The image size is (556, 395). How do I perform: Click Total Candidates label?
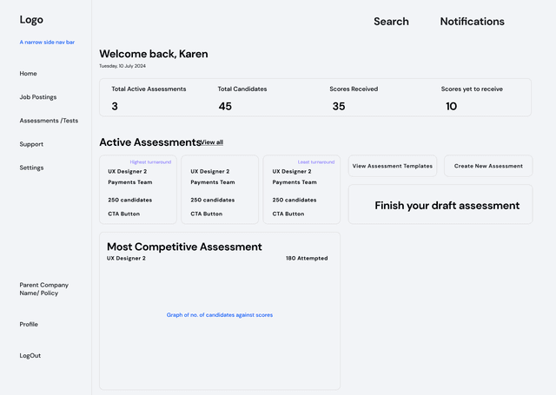[x=242, y=89]
